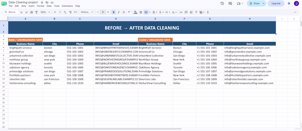
Task: Click the Redo arrow
Action: click(26, 12)
